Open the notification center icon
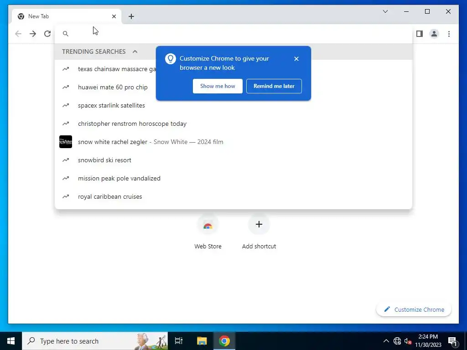The image size is (467, 350). pos(452,341)
